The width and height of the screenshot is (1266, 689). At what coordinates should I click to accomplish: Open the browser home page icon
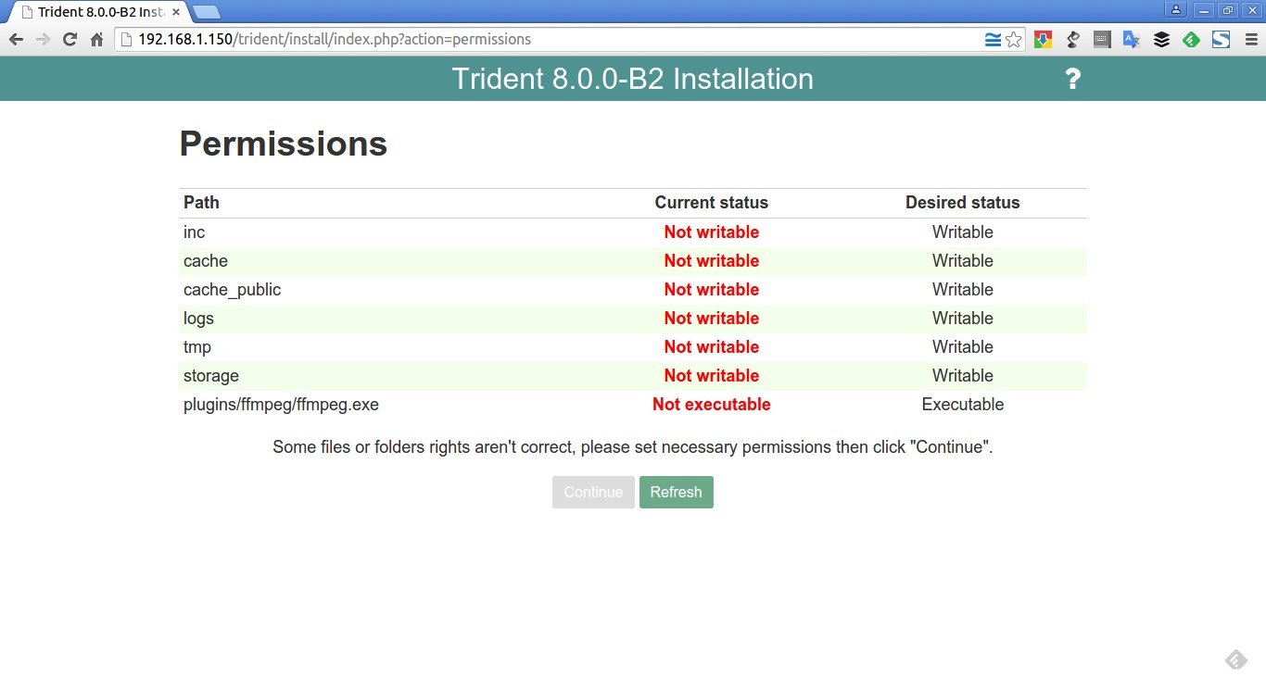pos(96,40)
